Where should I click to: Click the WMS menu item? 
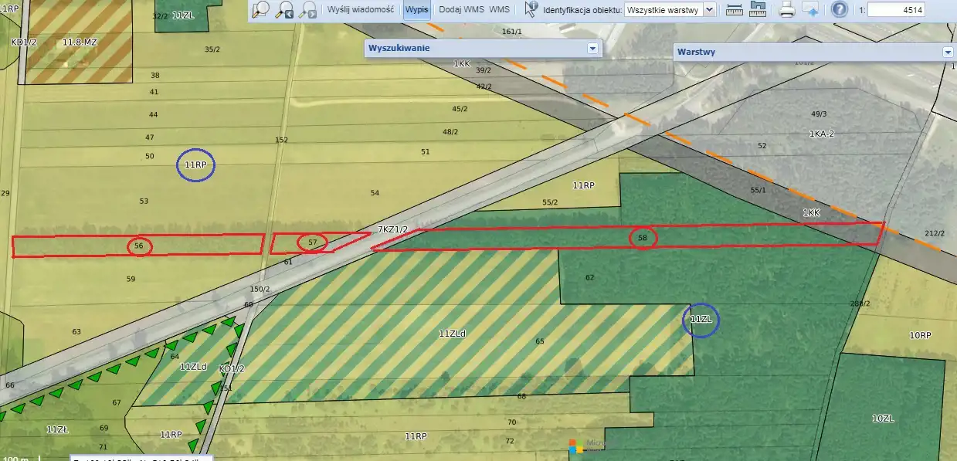coord(499,10)
